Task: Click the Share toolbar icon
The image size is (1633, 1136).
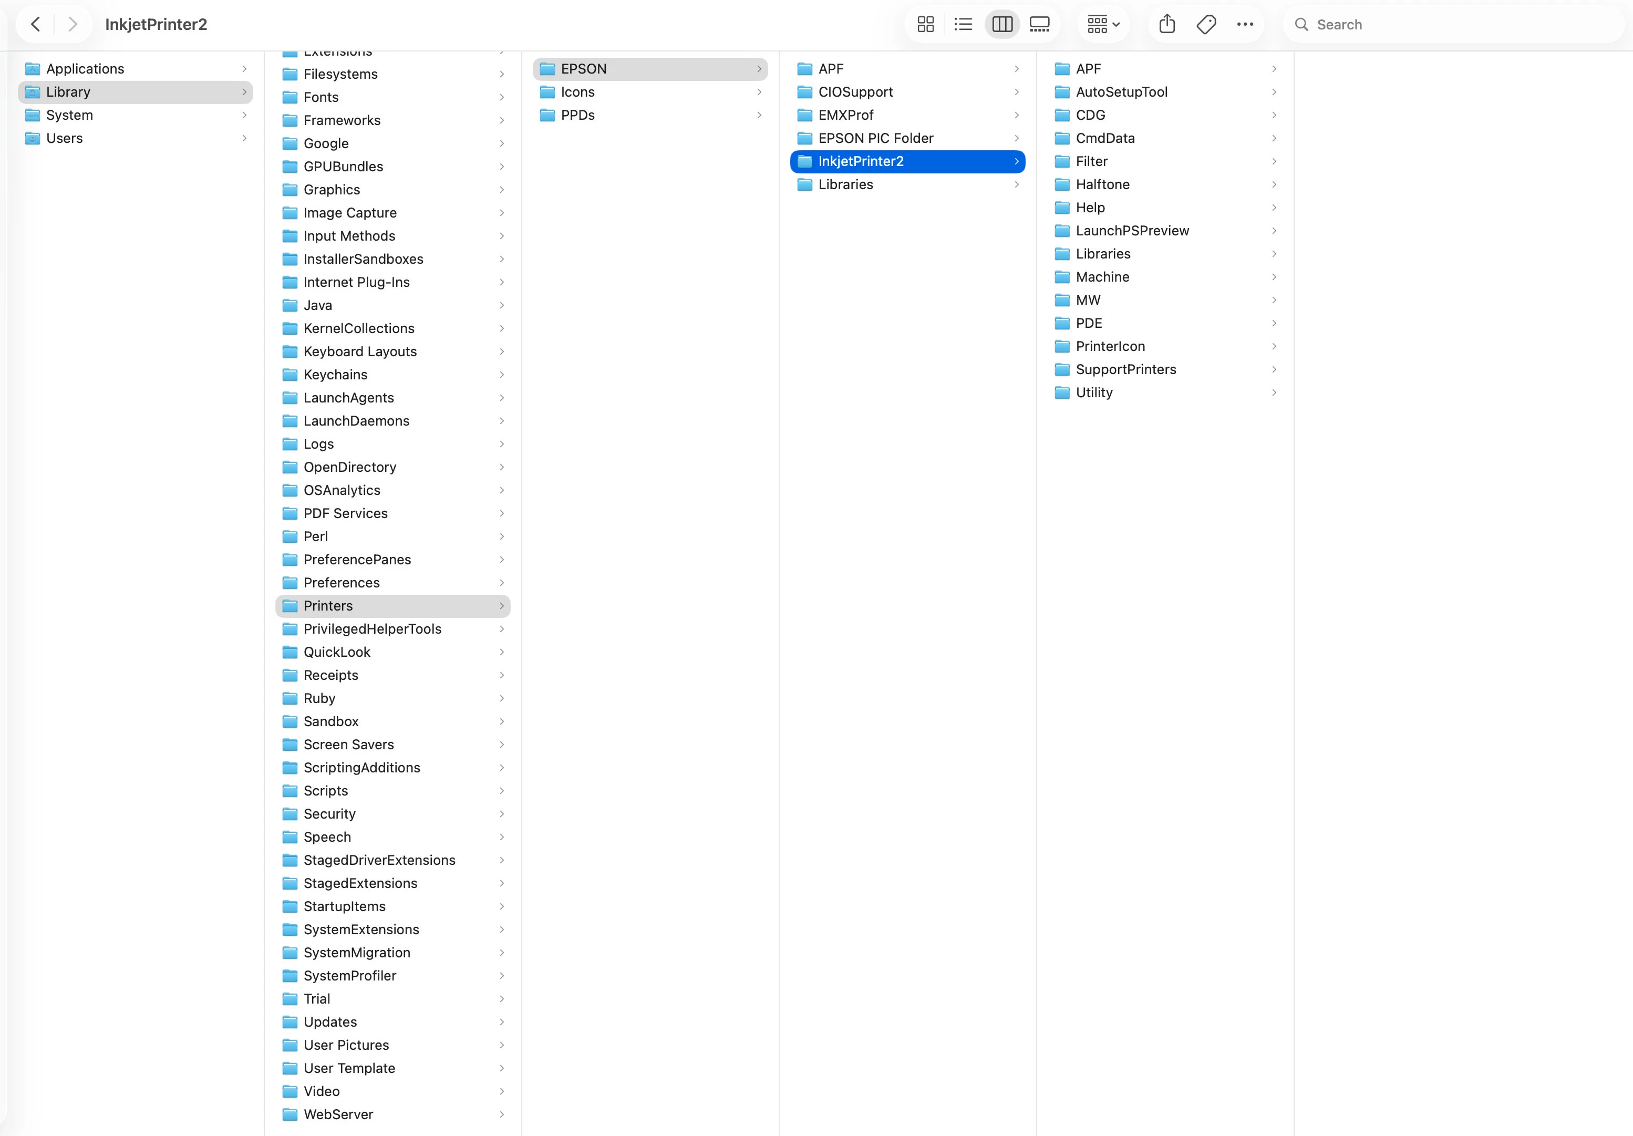Action: point(1167,25)
